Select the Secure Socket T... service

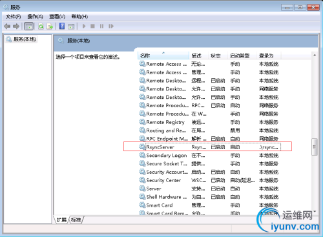(x=209, y=163)
